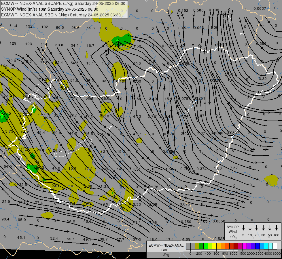Click the map value 1.98
Screen dimensions: 282x259
click(x=261, y=26)
